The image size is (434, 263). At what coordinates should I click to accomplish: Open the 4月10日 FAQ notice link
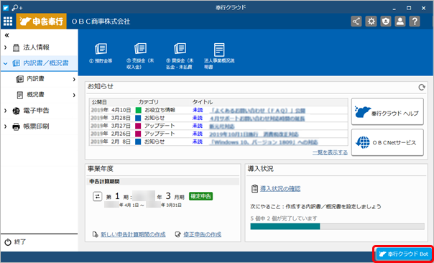257,111
